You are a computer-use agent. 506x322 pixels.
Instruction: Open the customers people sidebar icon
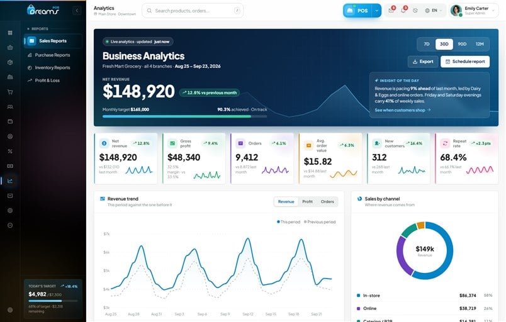(x=10, y=107)
